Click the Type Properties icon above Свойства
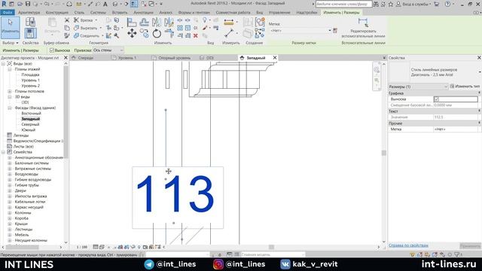The width and height of the screenshot is (482, 271). pos(30,22)
